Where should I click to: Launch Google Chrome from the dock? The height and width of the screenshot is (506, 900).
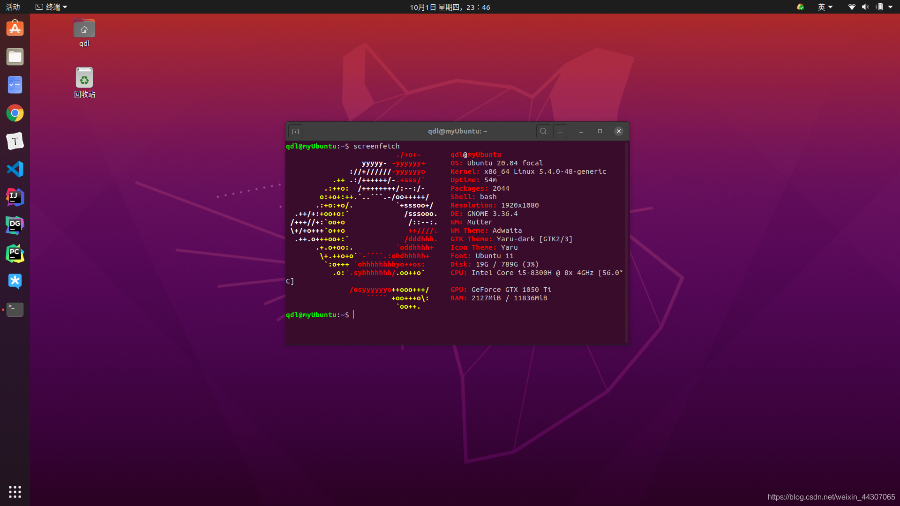click(15, 113)
